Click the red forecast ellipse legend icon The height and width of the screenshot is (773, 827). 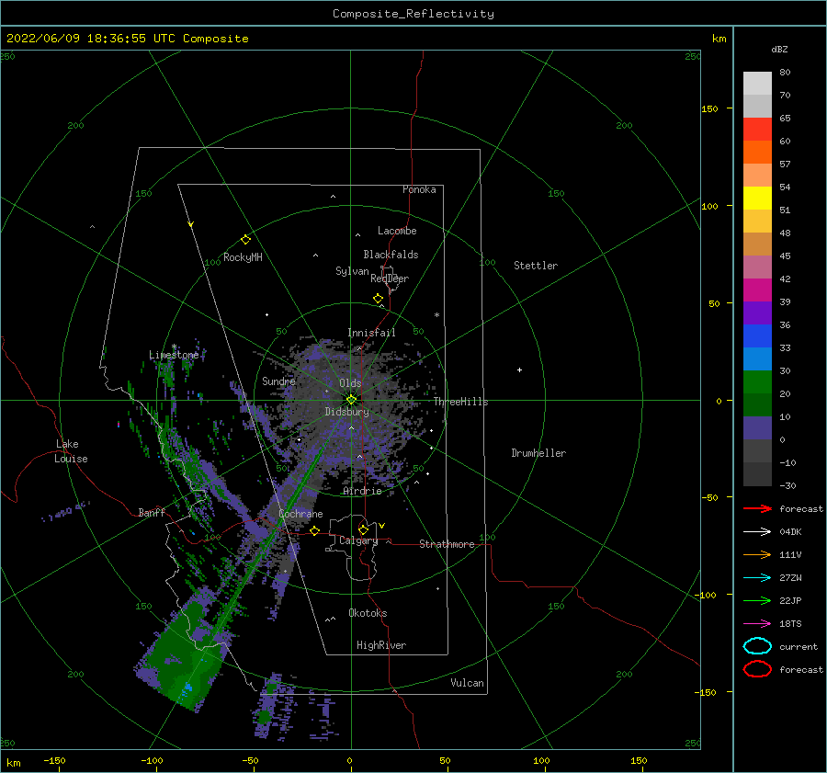(757, 669)
